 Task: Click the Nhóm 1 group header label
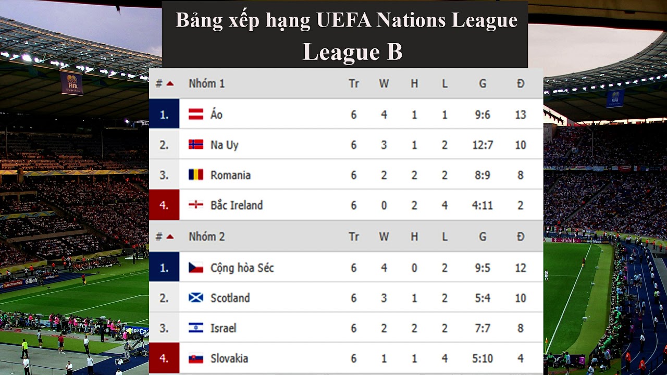[206, 83]
